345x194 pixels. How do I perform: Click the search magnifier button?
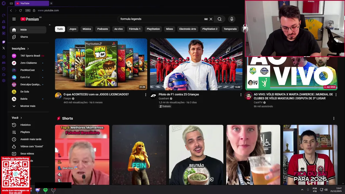[x=219, y=19]
